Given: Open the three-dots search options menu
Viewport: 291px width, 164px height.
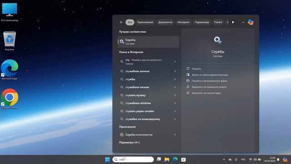Looking at the screenshot, I should point(243,22).
